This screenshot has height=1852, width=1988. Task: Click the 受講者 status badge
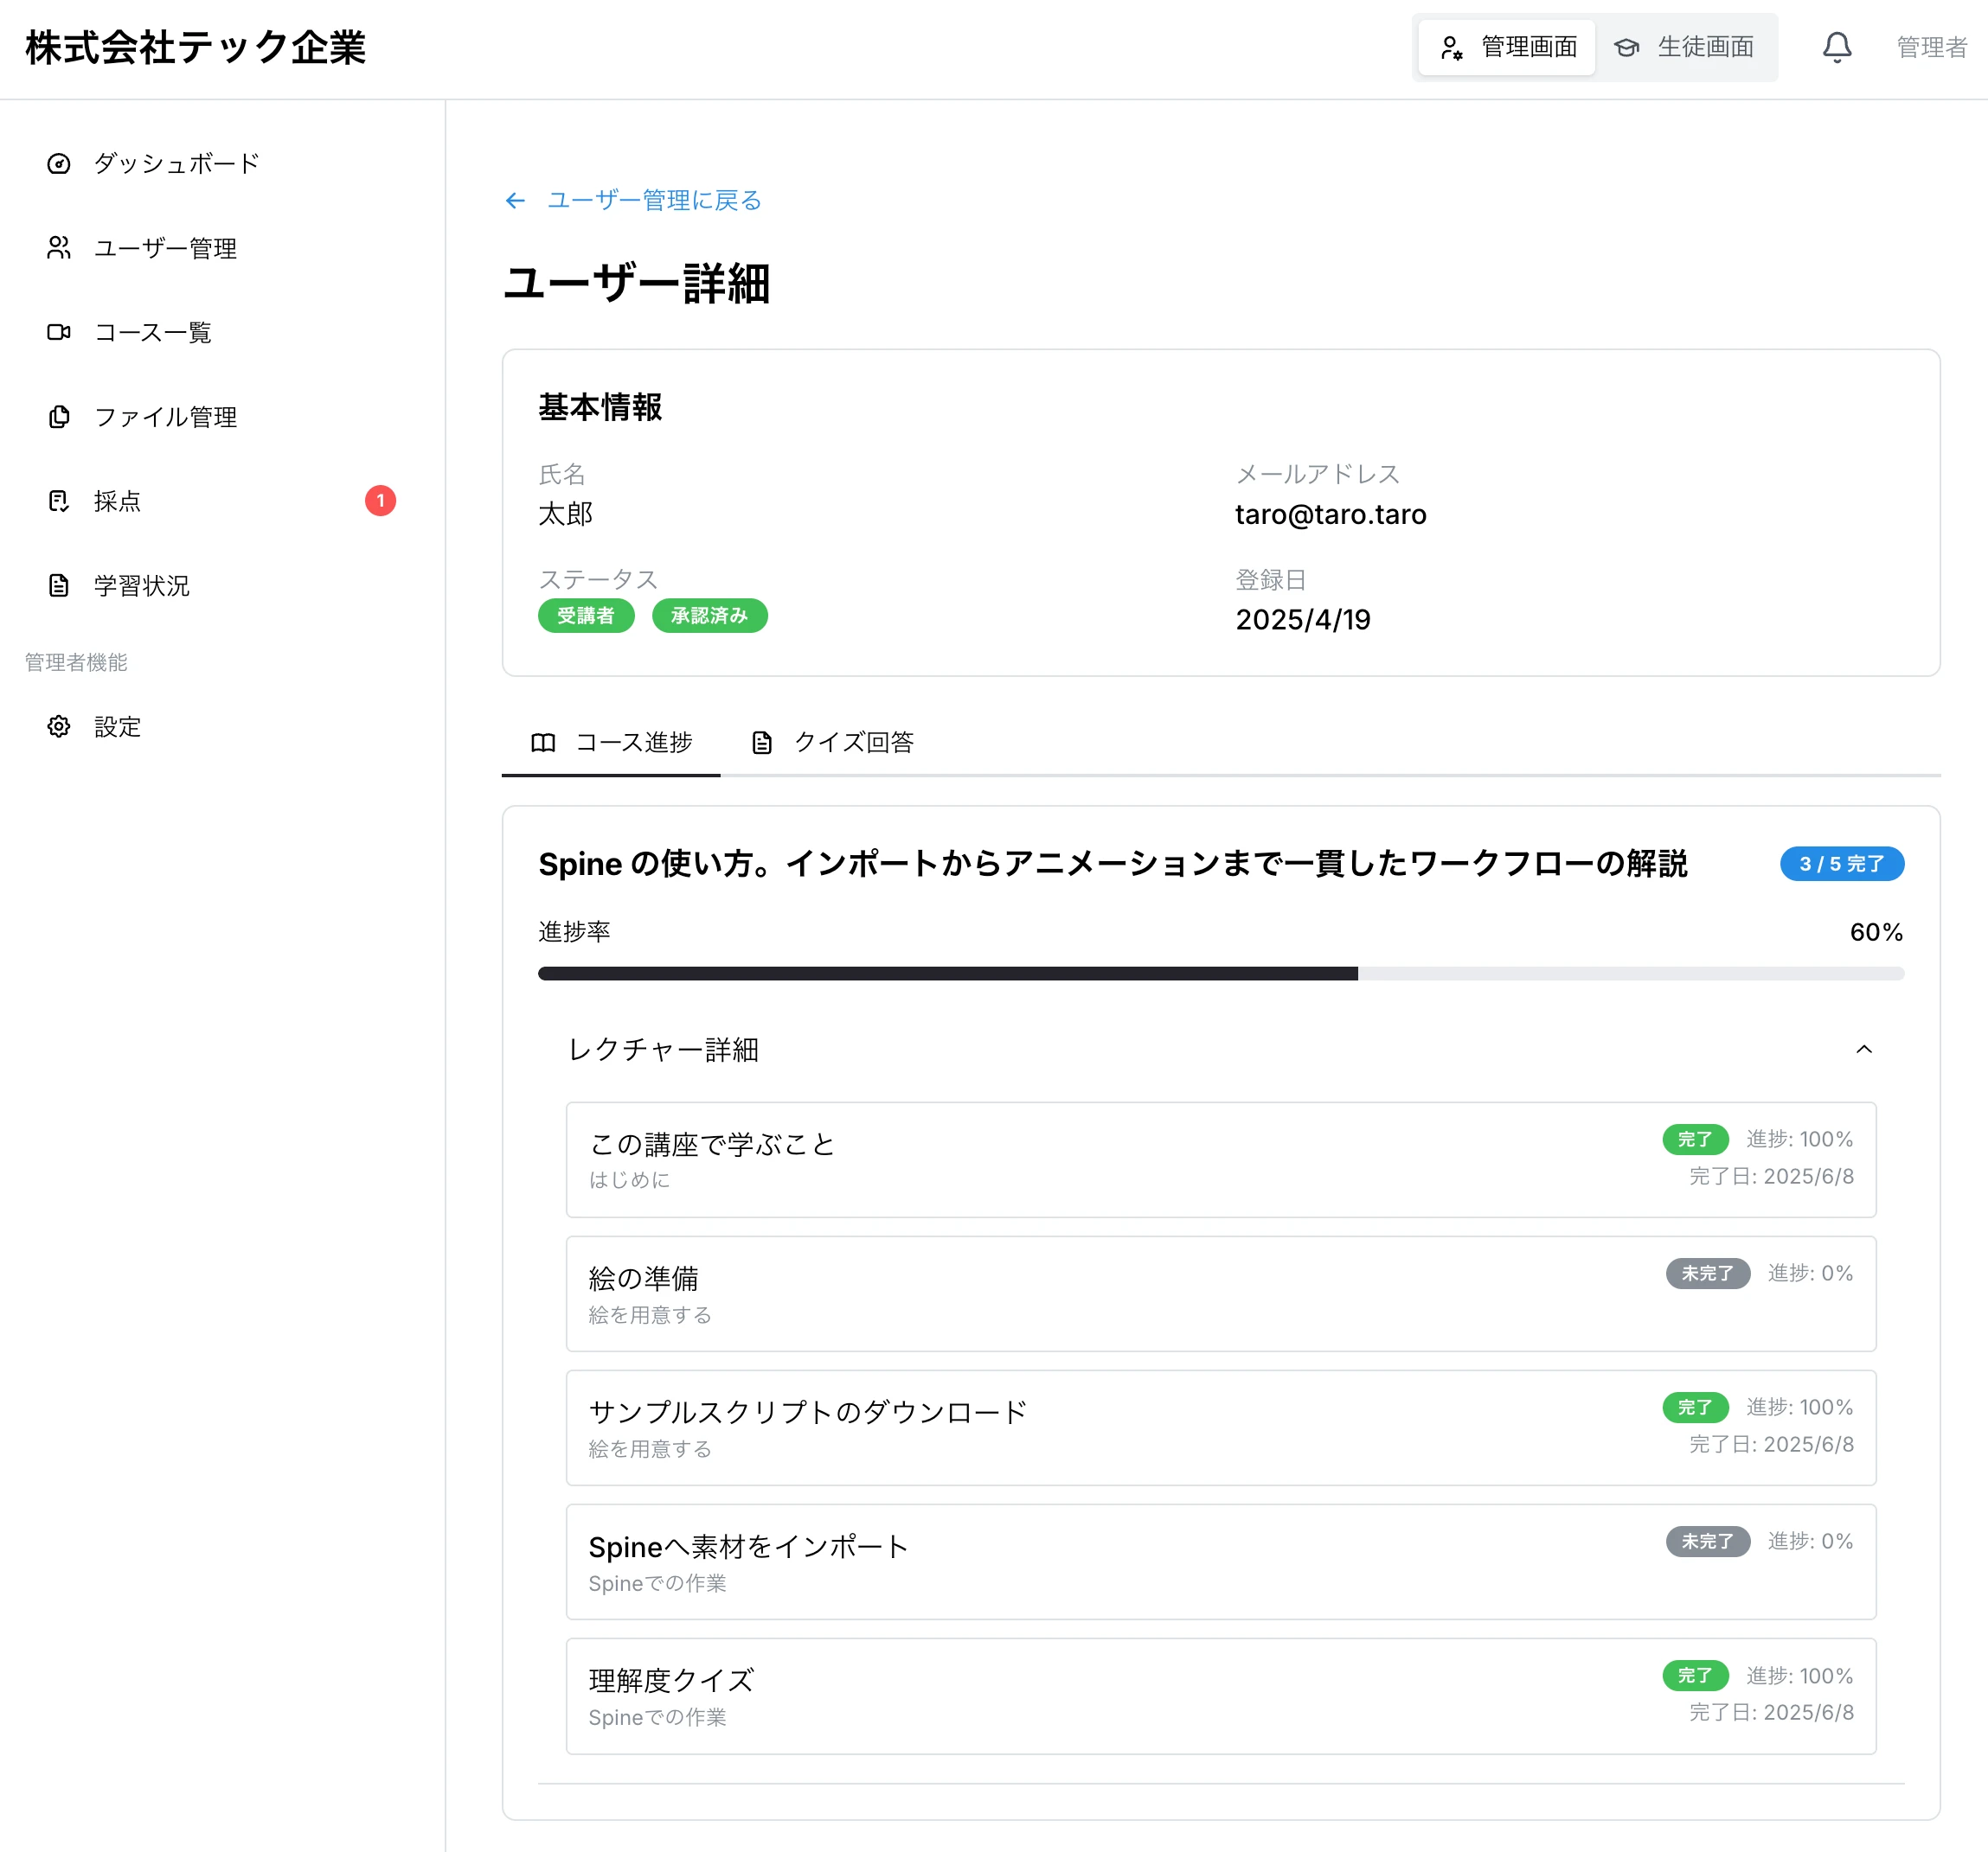(586, 616)
